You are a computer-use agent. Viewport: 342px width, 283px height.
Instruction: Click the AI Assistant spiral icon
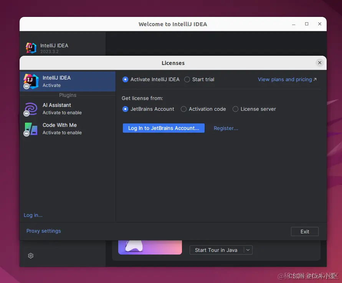[x=31, y=108]
